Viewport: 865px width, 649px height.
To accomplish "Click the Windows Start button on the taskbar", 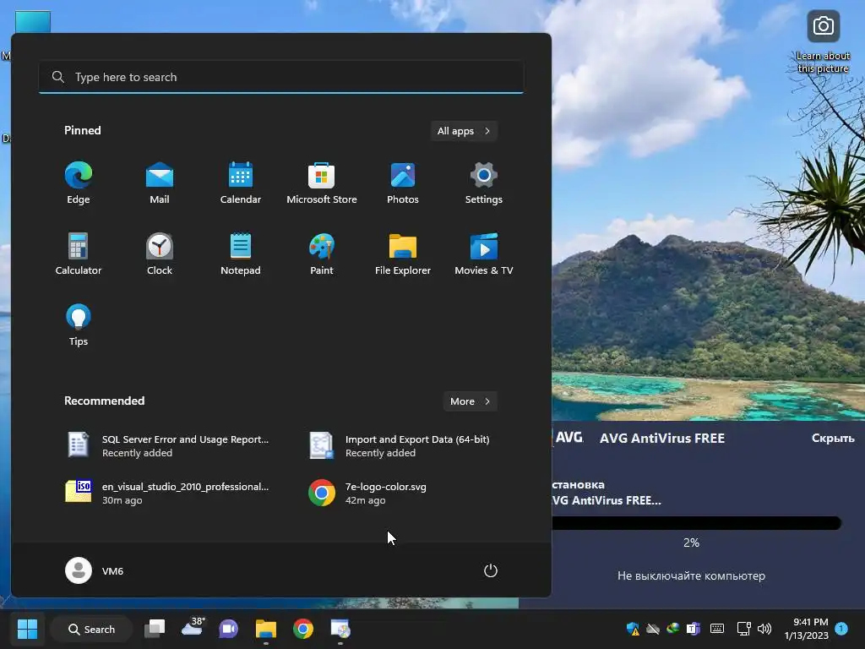I will [27, 629].
